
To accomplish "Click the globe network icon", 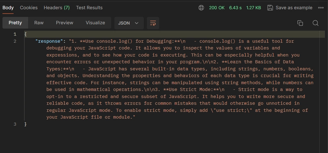I will pyautogui.click(x=201, y=8).
